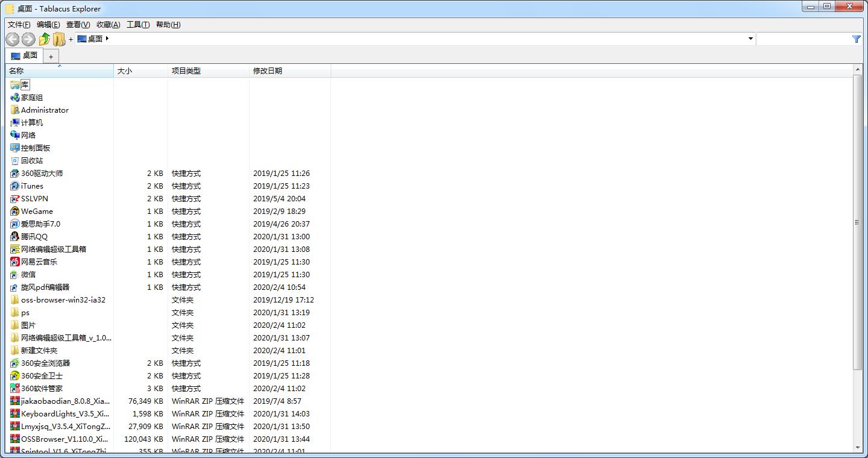Select the 网易云音乐 shortcut icon
The image size is (868, 458).
(15, 262)
